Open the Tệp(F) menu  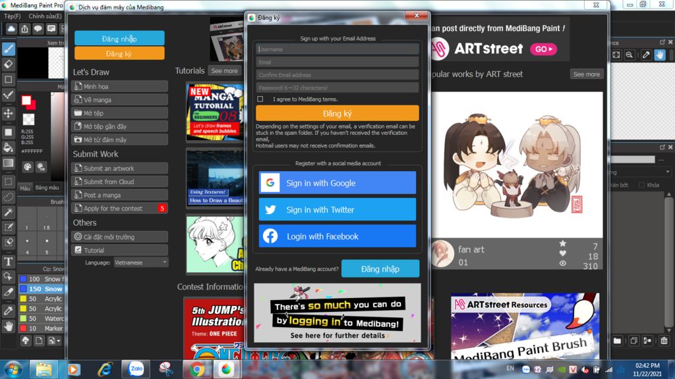(12, 16)
